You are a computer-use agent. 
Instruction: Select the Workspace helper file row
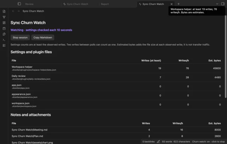[x=116, y=68]
